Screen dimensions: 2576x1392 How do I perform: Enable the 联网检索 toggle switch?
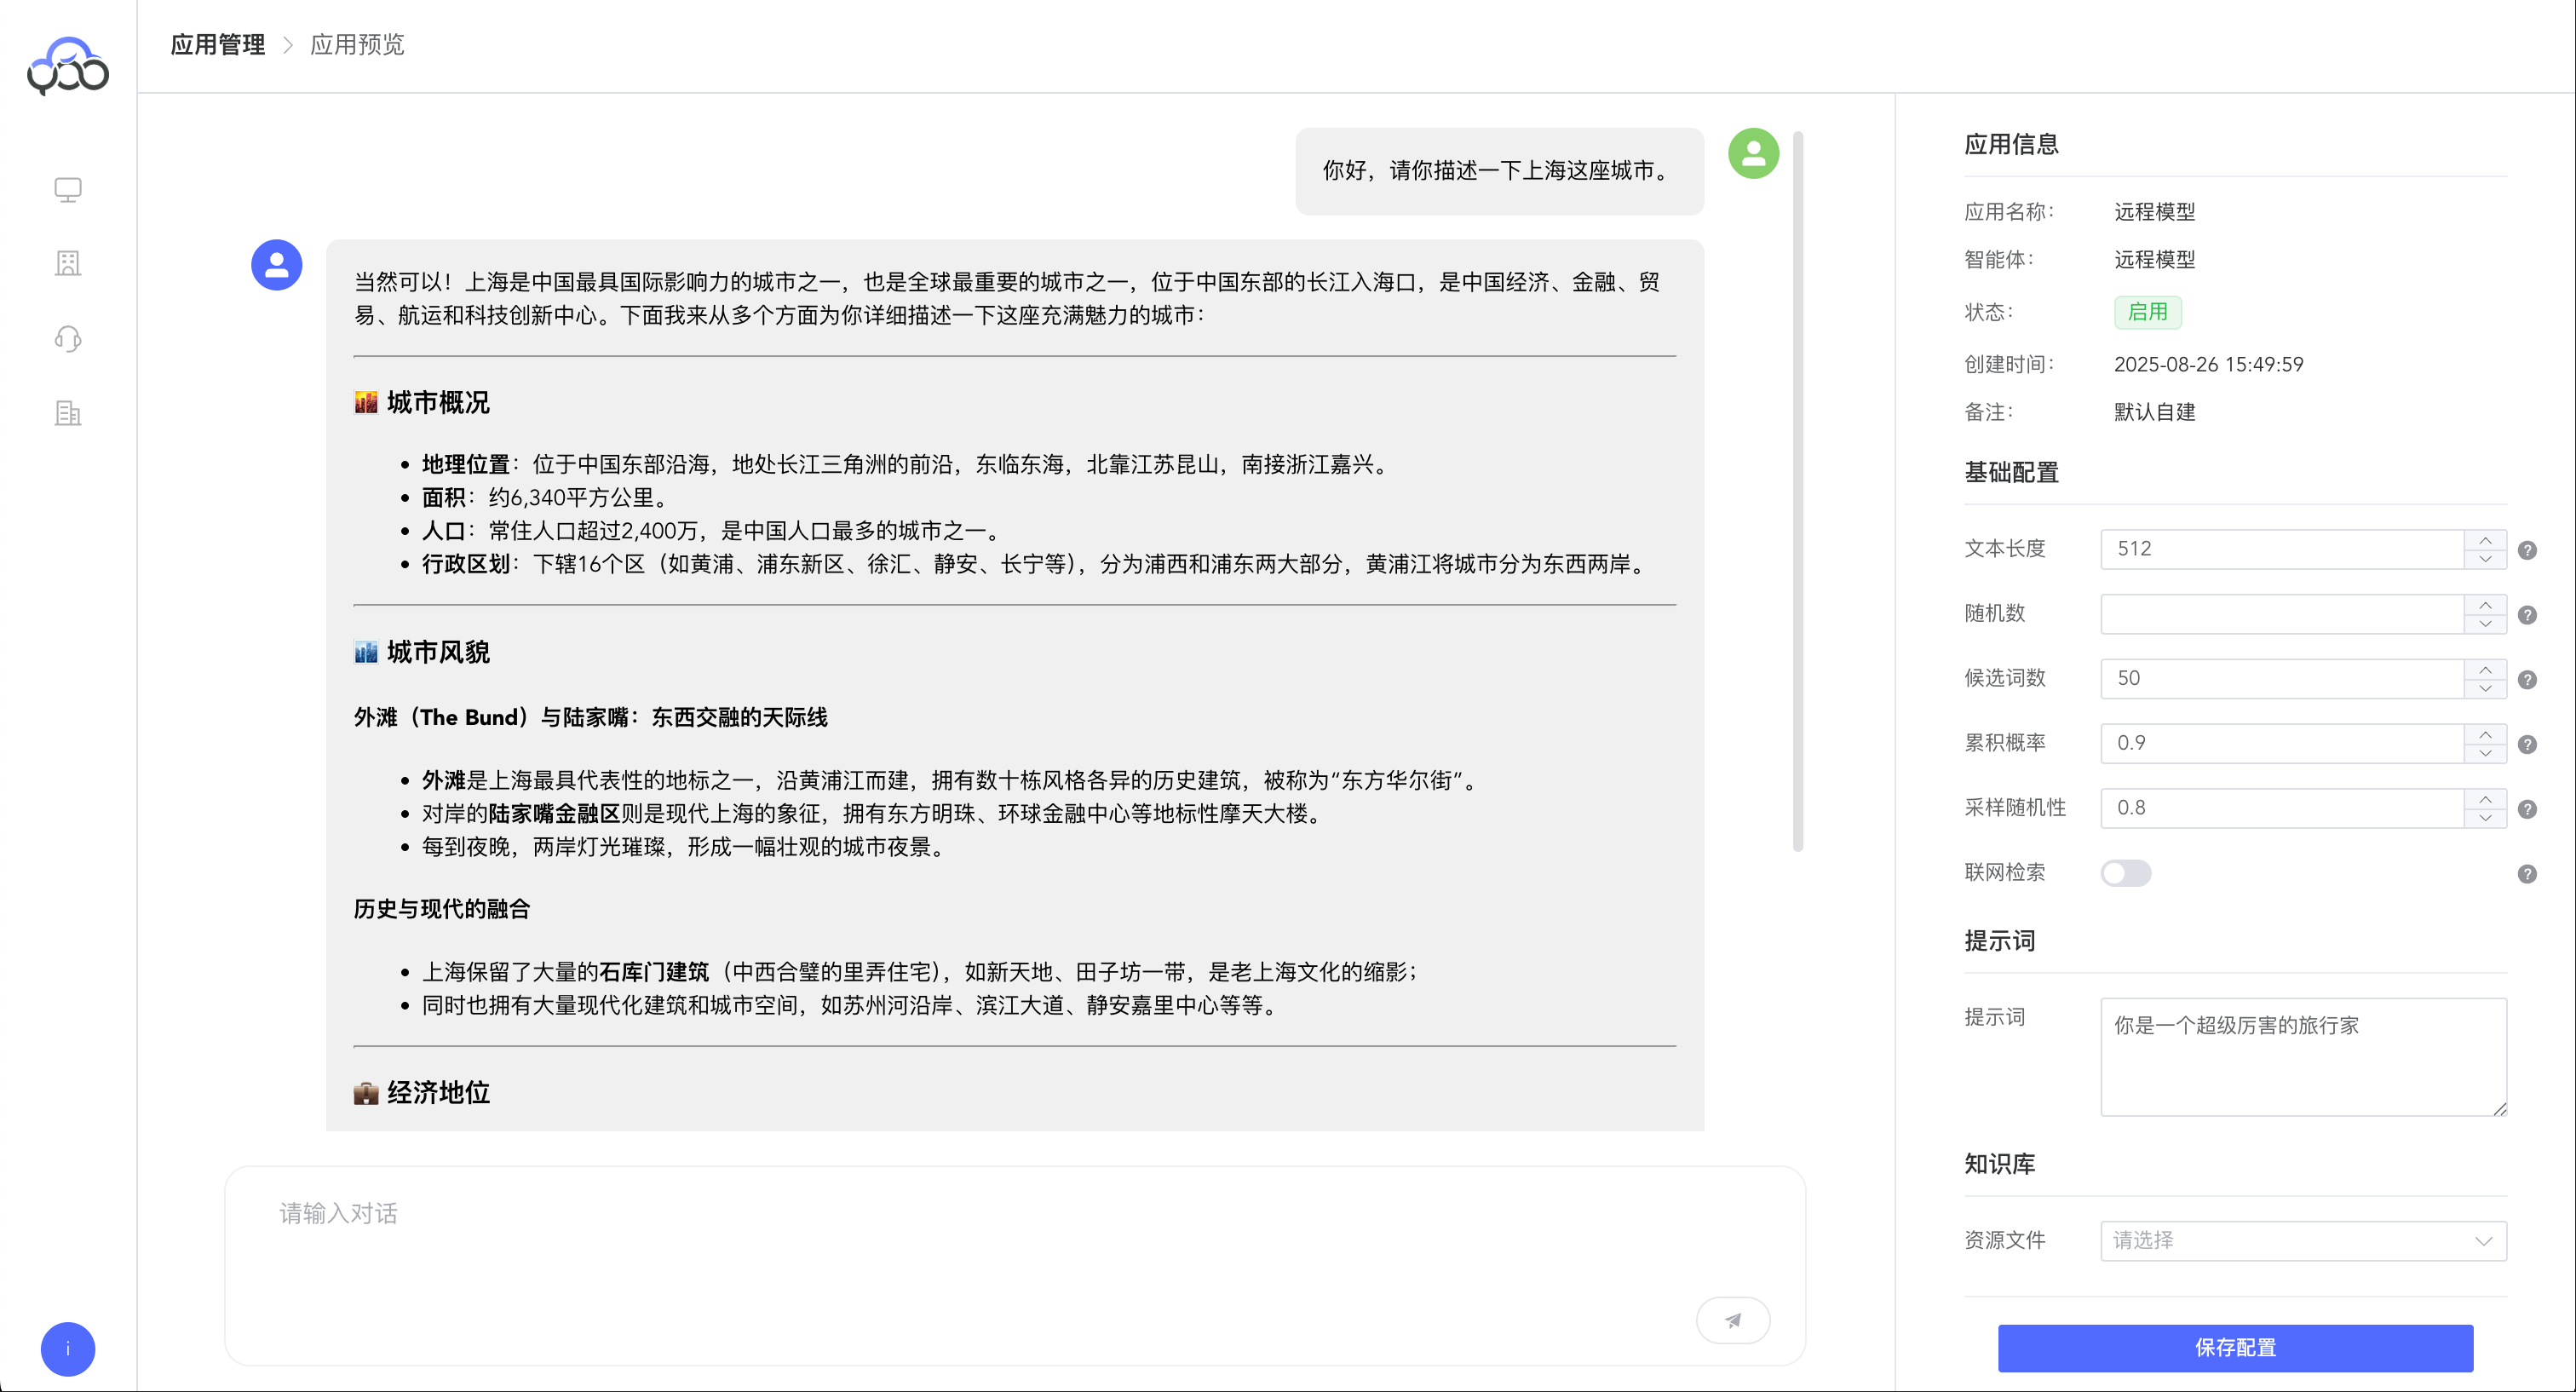[2126, 872]
